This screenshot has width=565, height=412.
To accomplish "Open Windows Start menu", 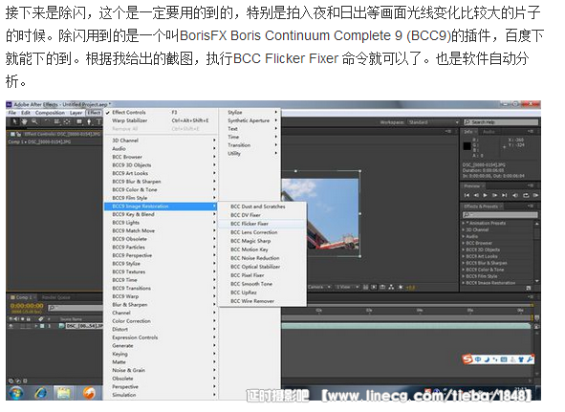I will pyautogui.click(x=16, y=393).
